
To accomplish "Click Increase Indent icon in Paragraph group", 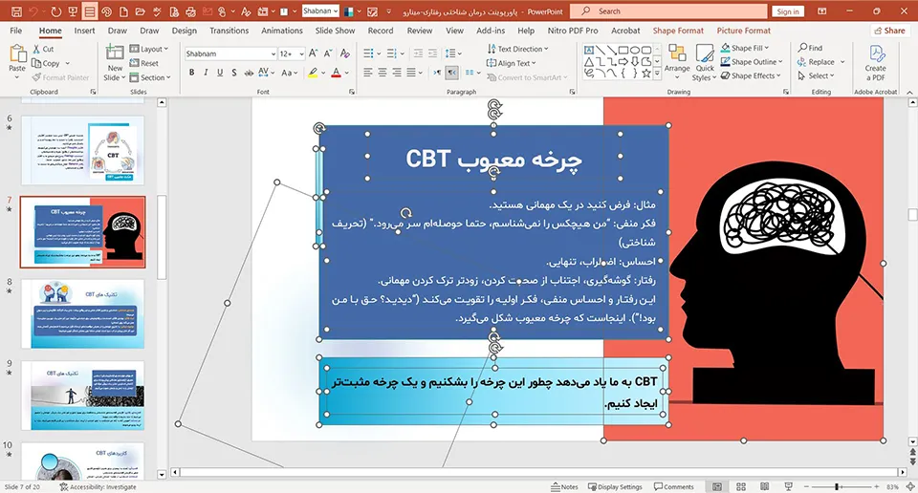I will tap(432, 54).
